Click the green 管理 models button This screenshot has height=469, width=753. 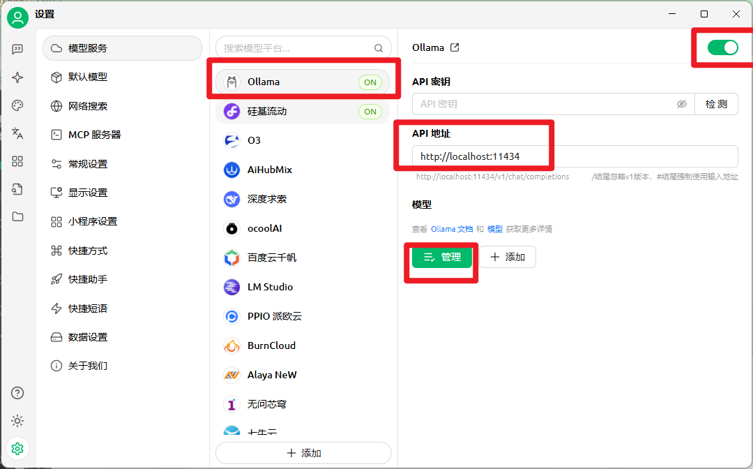pyautogui.click(x=442, y=257)
